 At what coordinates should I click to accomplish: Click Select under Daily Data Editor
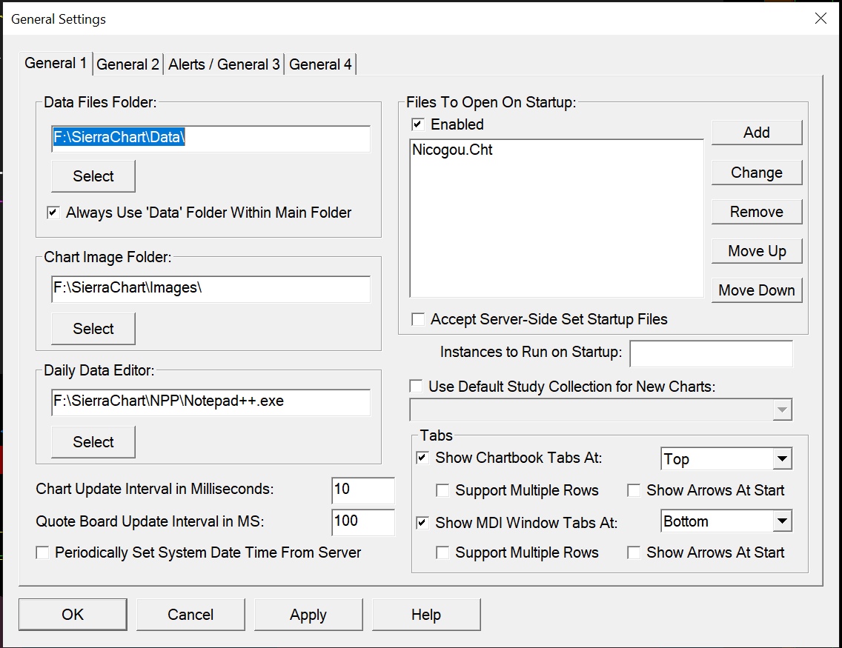[x=93, y=442]
